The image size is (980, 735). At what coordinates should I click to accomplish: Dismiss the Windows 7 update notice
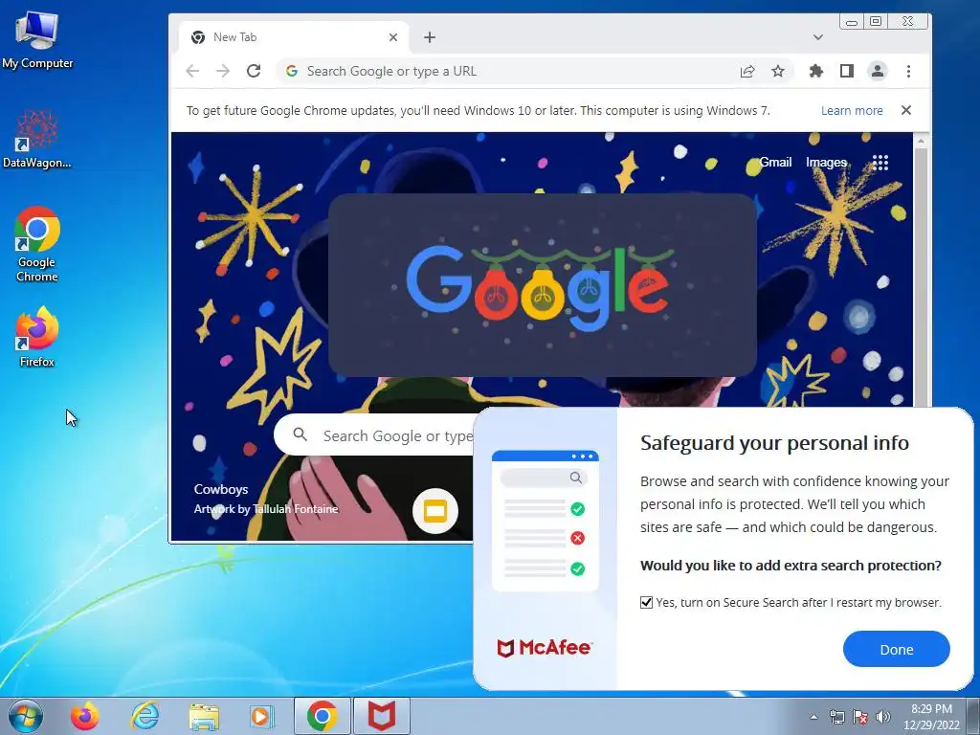pyautogui.click(x=906, y=110)
